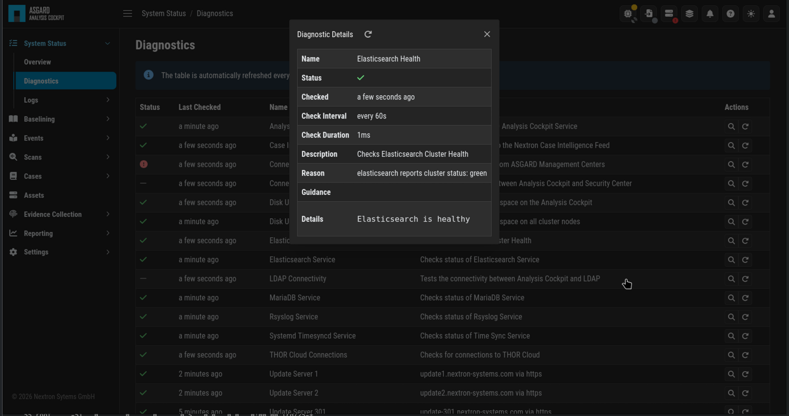Screen dimensions: 789x416
Task: Toggle the hamburger sidebar menu
Action: (x=128, y=14)
